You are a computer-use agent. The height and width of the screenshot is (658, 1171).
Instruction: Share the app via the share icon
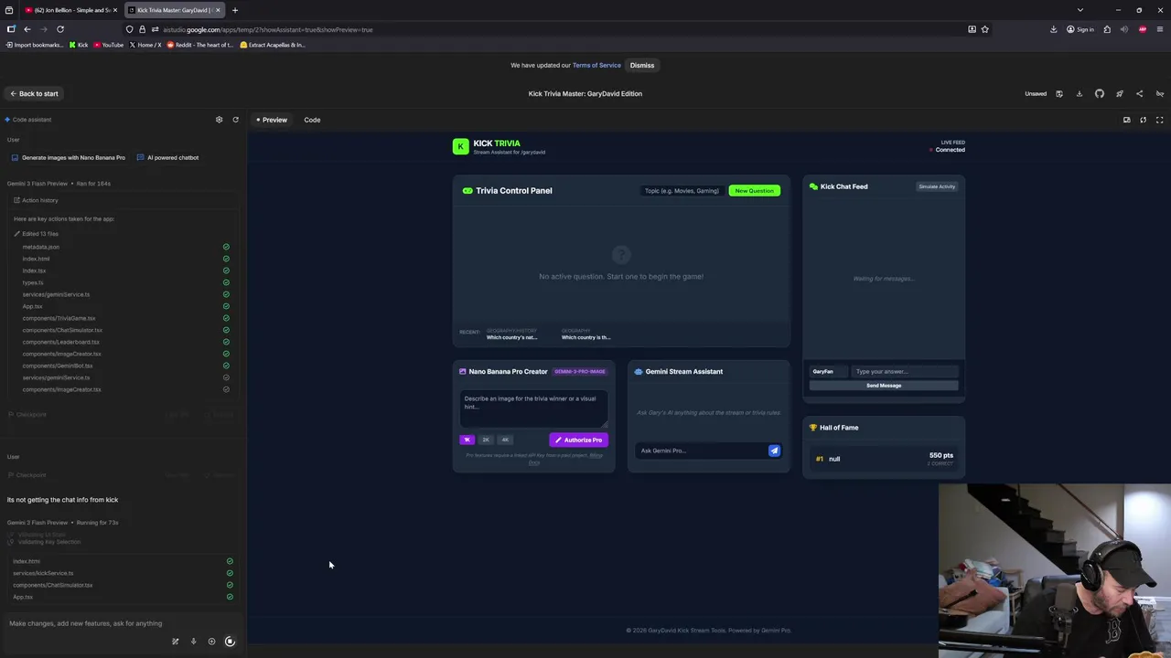point(1139,93)
